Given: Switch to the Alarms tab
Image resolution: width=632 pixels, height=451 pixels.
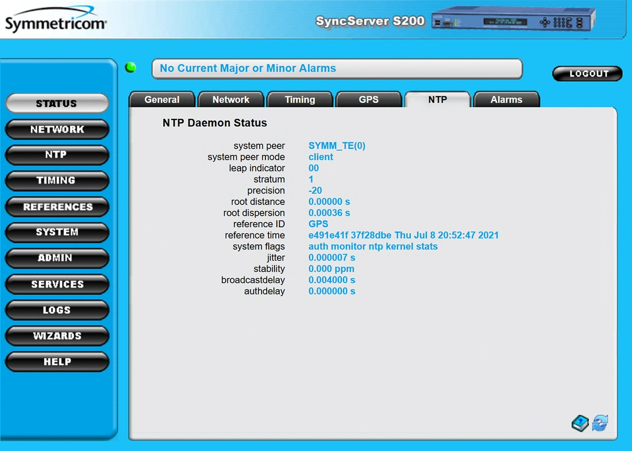Looking at the screenshot, I should coord(507,99).
